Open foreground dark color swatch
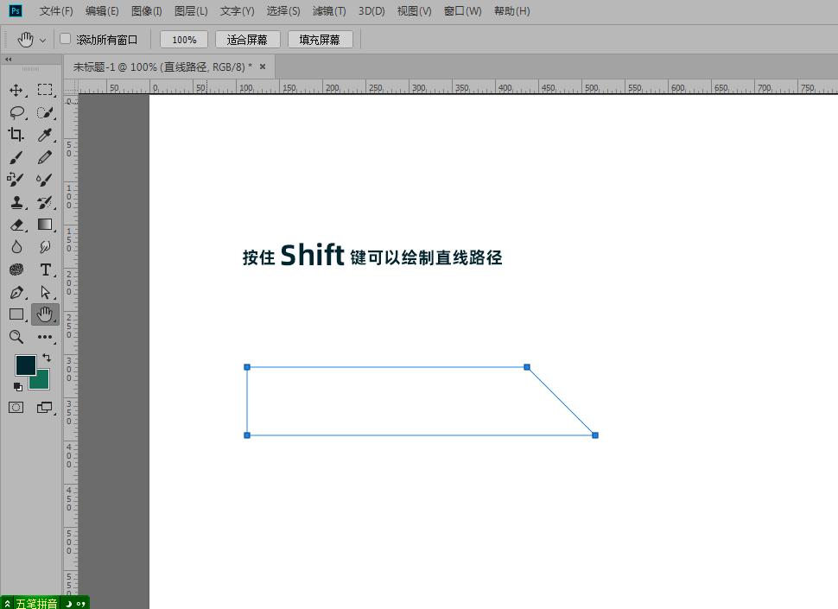The height and width of the screenshot is (609, 838). pos(24,365)
